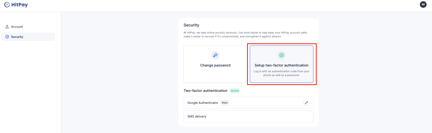
Task: Click the HitPay brand name text
Action: pos(19,5)
